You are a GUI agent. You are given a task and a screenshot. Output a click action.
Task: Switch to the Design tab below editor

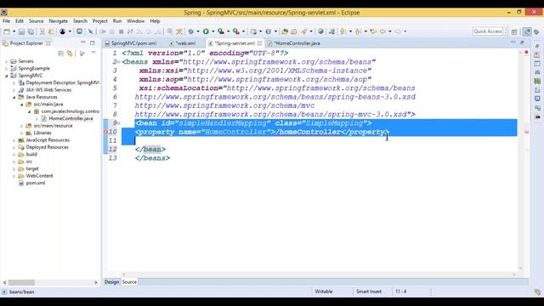(111, 282)
